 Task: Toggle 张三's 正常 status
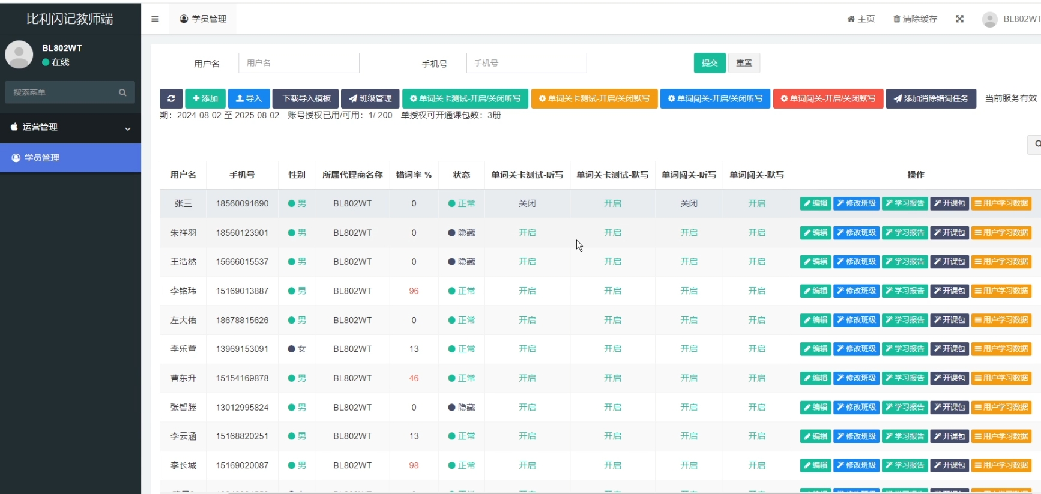tap(461, 203)
